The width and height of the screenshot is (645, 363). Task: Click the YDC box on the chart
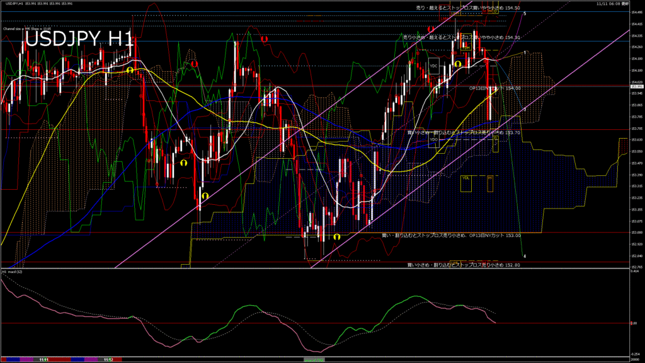pyautogui.click(x=434, y=66)
